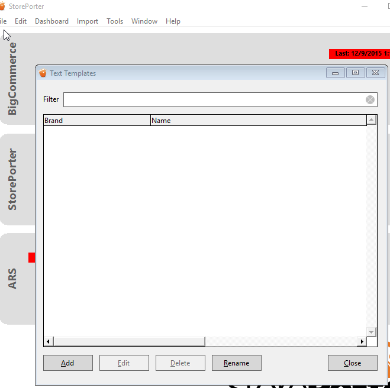Open the Window menu
Screen dimensions: 390x388
(x=144, y=21)
